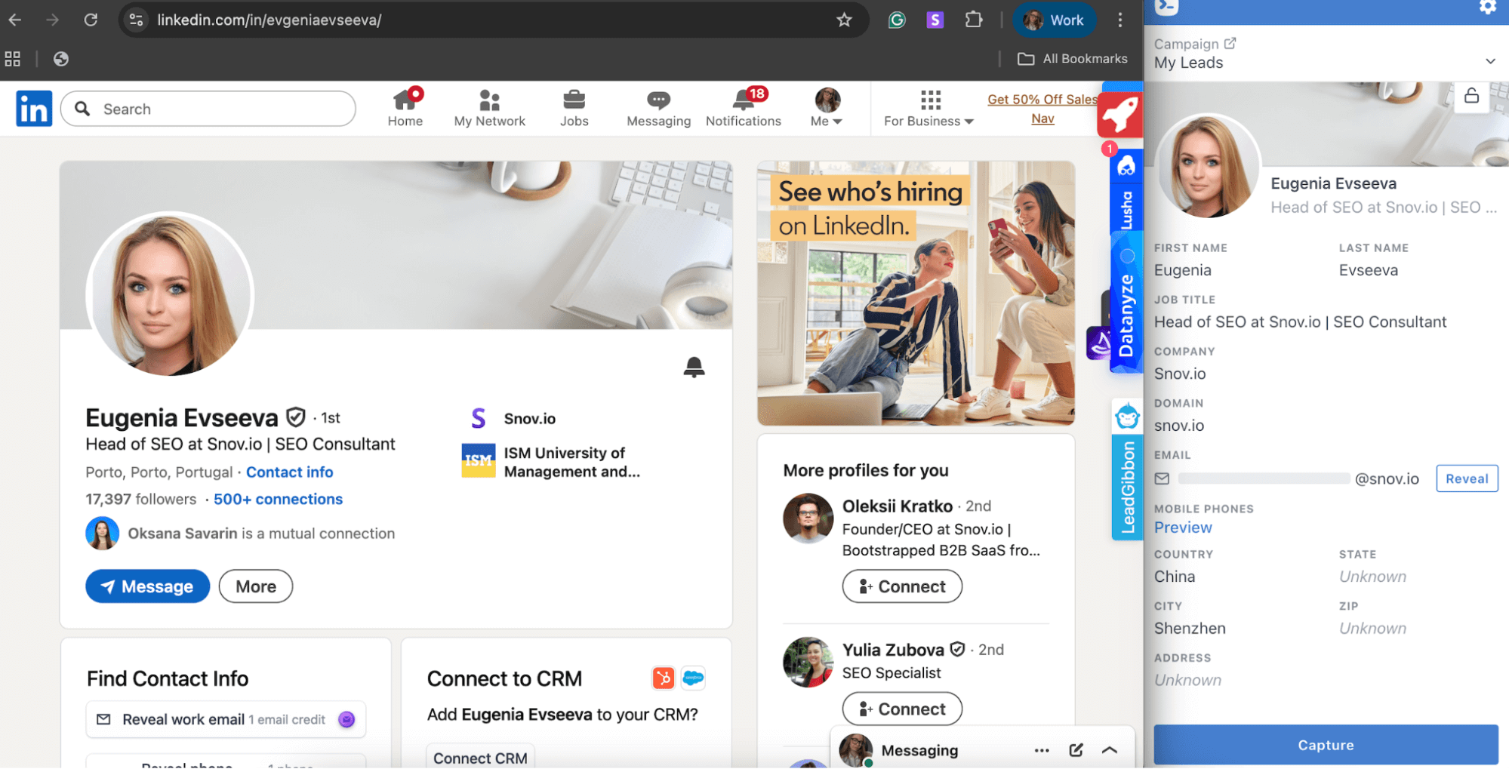Expand the Messaging panel chevron
Image resolution: width=1509 pixels, height=769 pixels.
coord(1109,750)
